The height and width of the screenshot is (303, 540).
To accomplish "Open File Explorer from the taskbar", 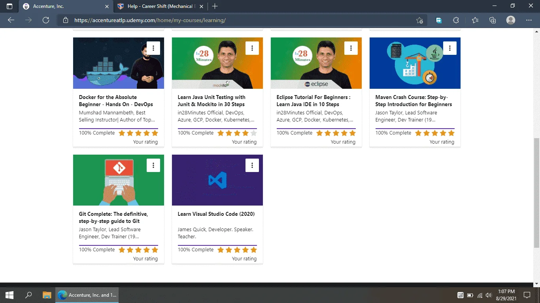I will click(x=47, y=295).
